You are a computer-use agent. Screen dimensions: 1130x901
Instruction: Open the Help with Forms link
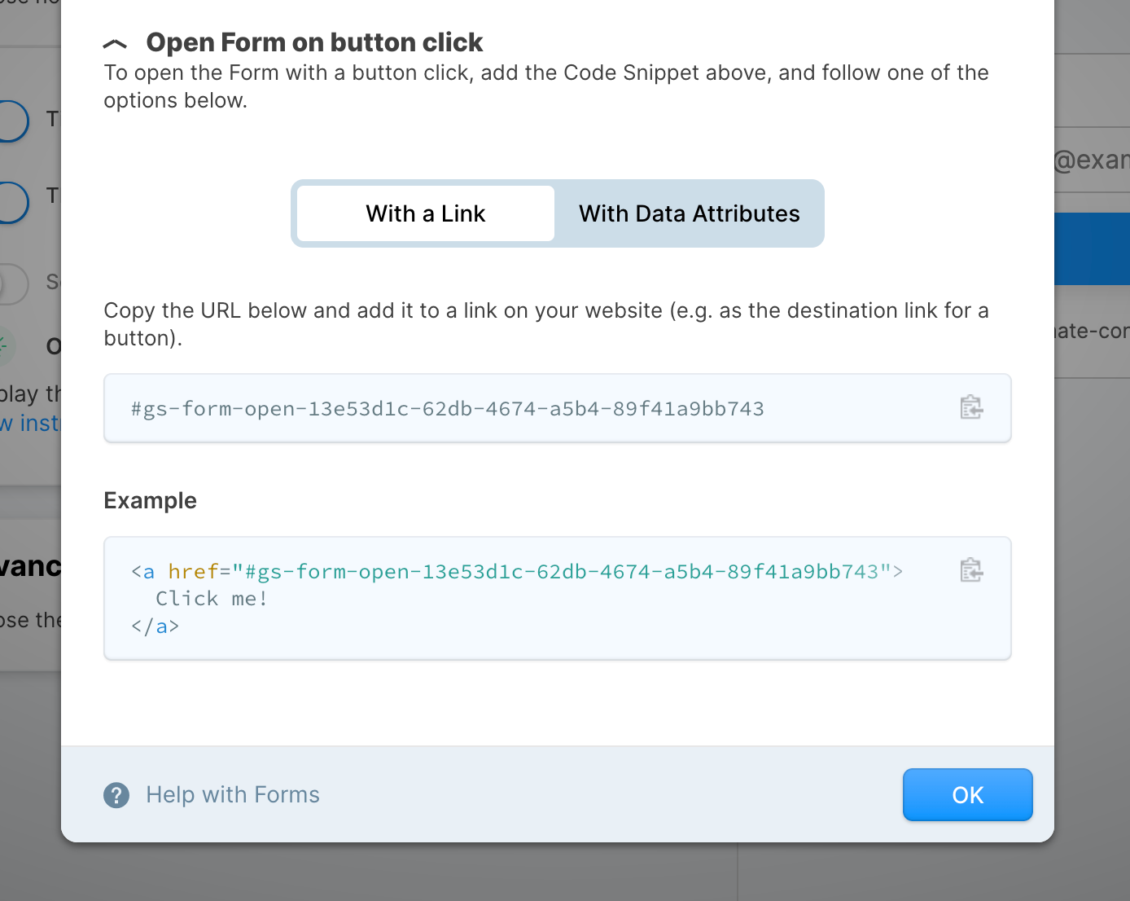233,794
